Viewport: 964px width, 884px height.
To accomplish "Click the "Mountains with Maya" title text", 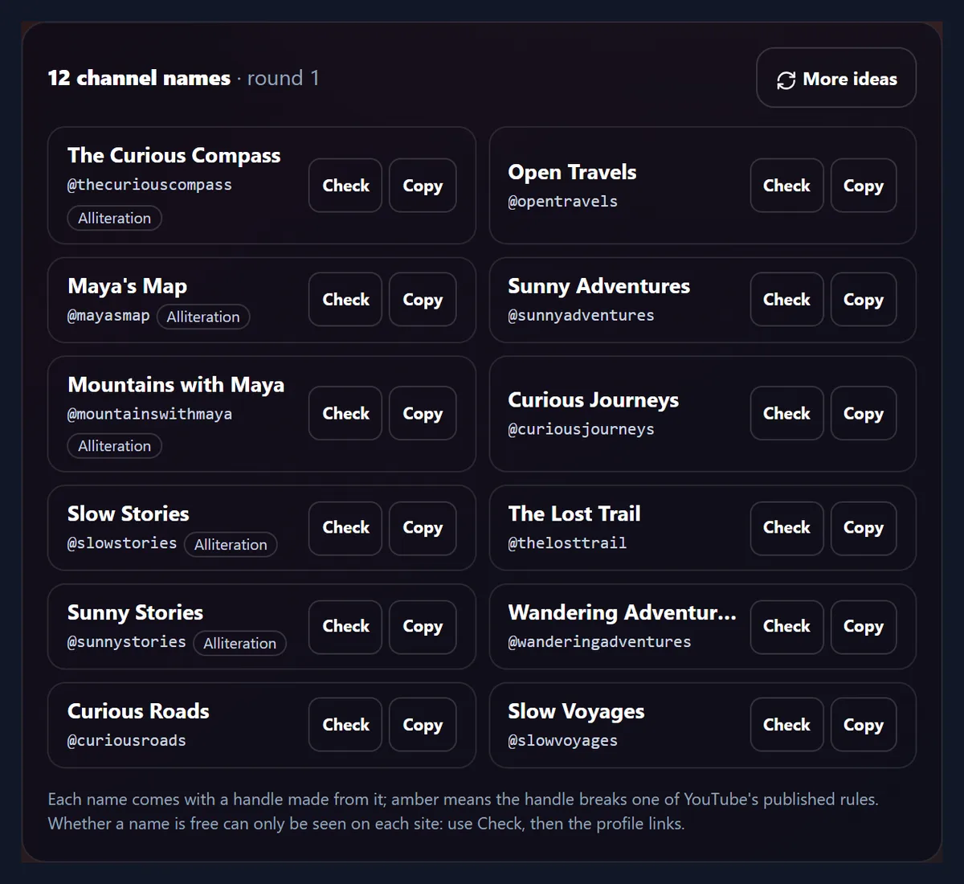I will 176,385.
